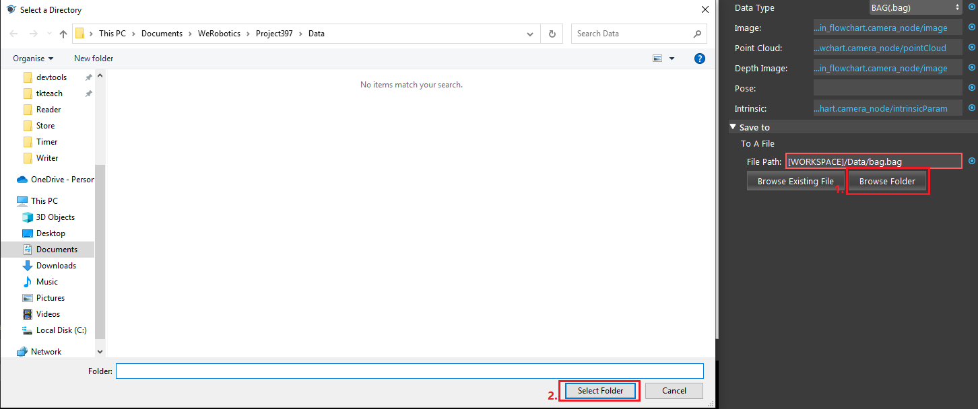This screenshot has width=978, height=409.
Task: Click the search magnifier icon
Action: (698, 34)
